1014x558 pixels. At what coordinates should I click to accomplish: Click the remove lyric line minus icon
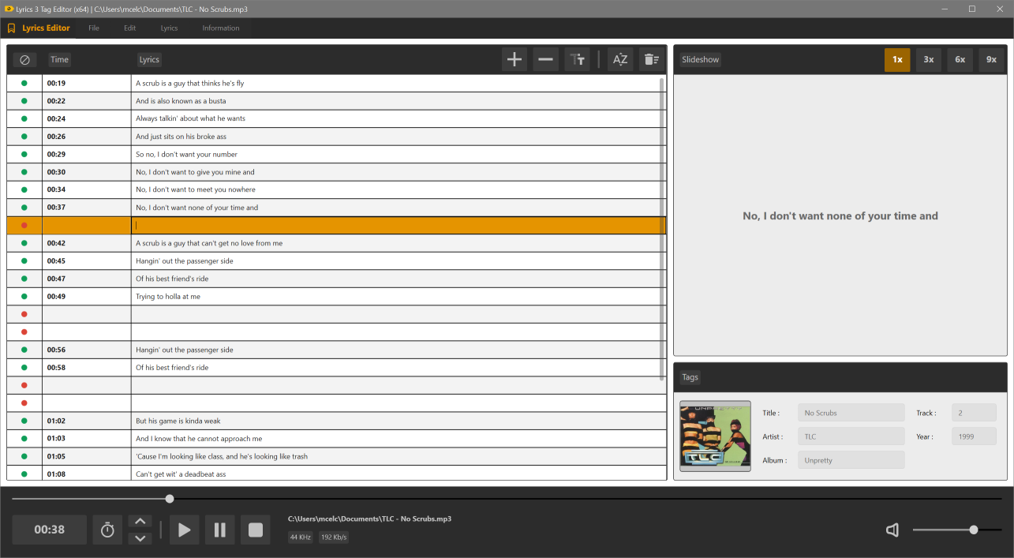click(x=545, y=59)
